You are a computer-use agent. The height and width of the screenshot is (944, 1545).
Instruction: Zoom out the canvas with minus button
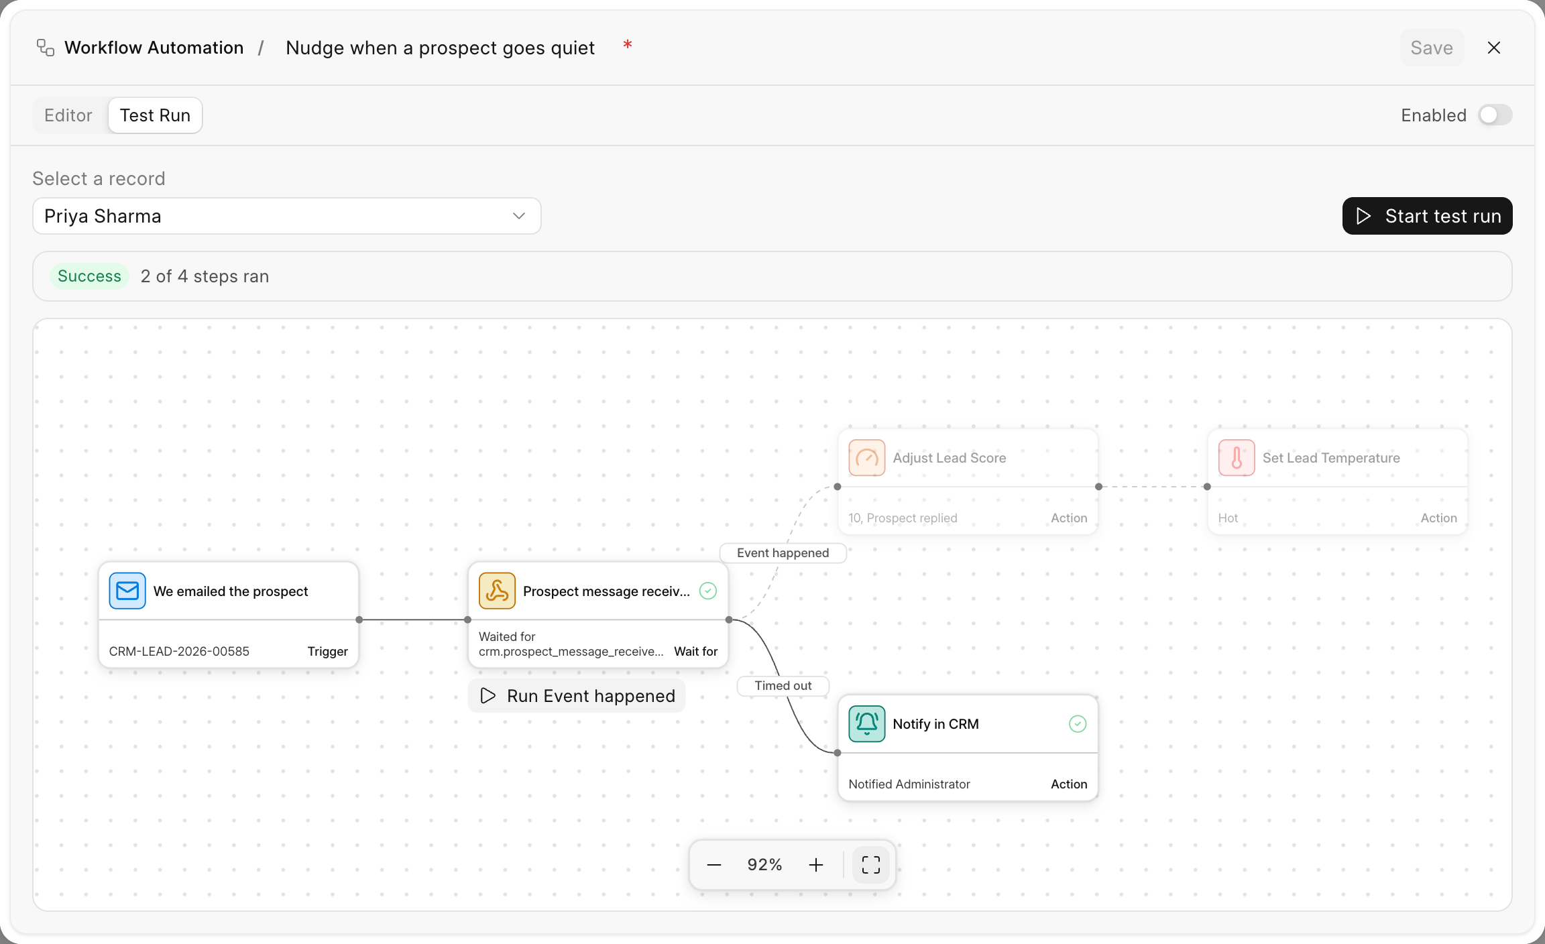(x=714, y=865)
